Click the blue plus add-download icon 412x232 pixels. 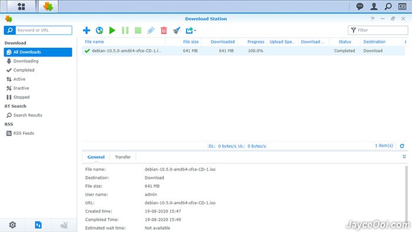click(87, 31)
